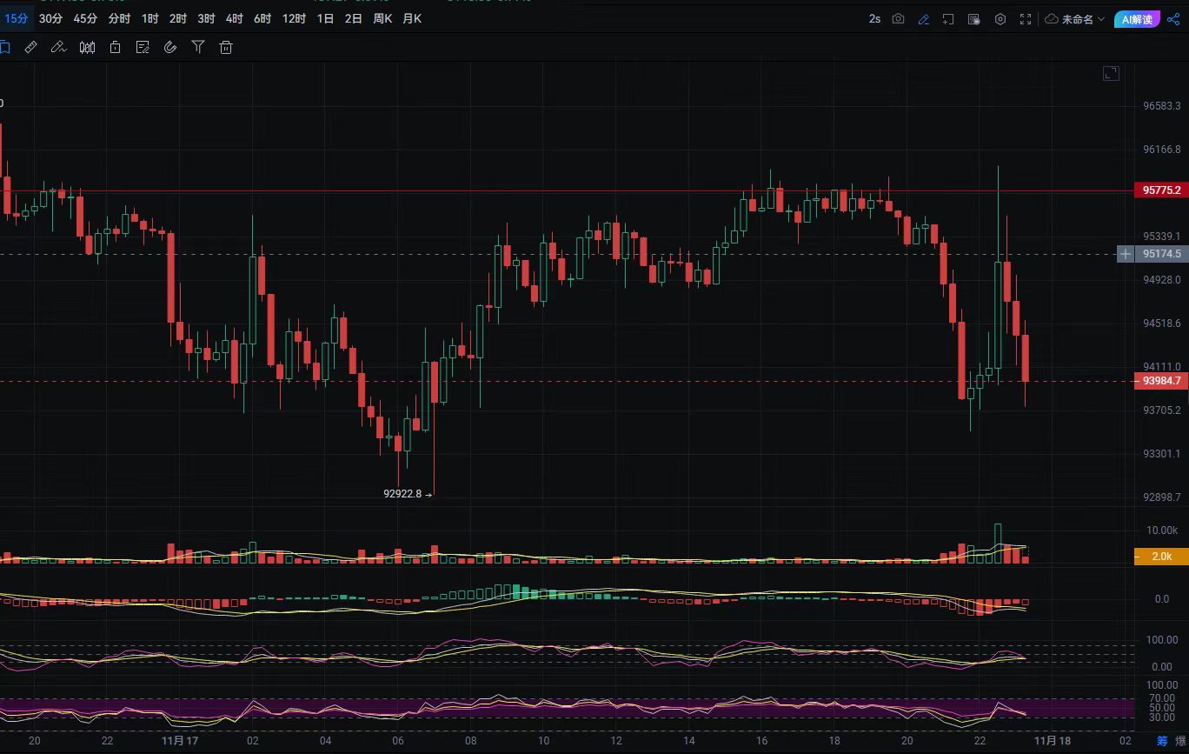
Task: Open the 2s refresh interval selector
Action: tap(874, 19)
